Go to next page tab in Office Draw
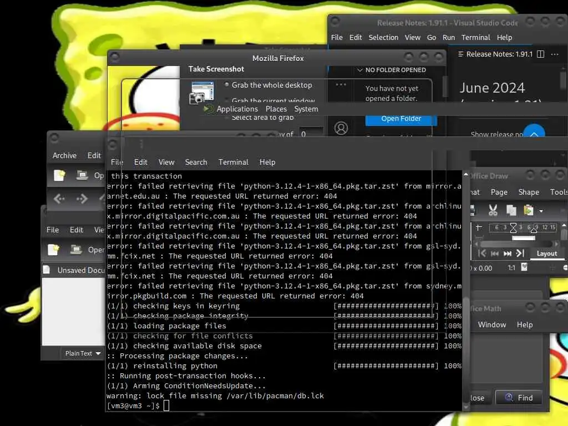Image resolution: width=568 pixels, height=426 pixels. point(508,253)
